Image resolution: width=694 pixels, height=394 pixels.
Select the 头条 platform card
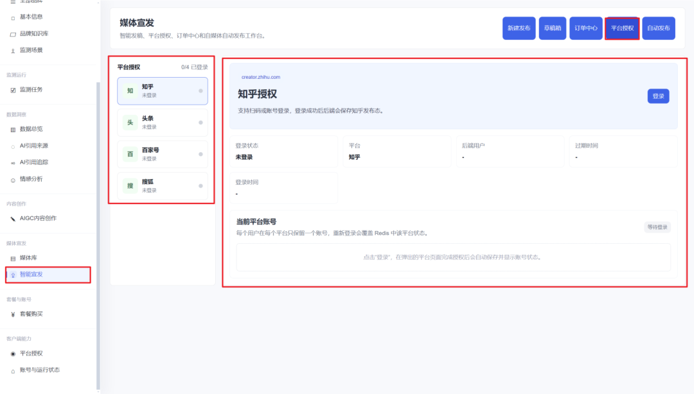click(163, 123)
